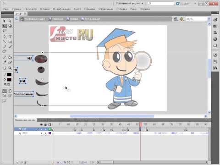Select the Text tool in the toolbox

[10, 37]
